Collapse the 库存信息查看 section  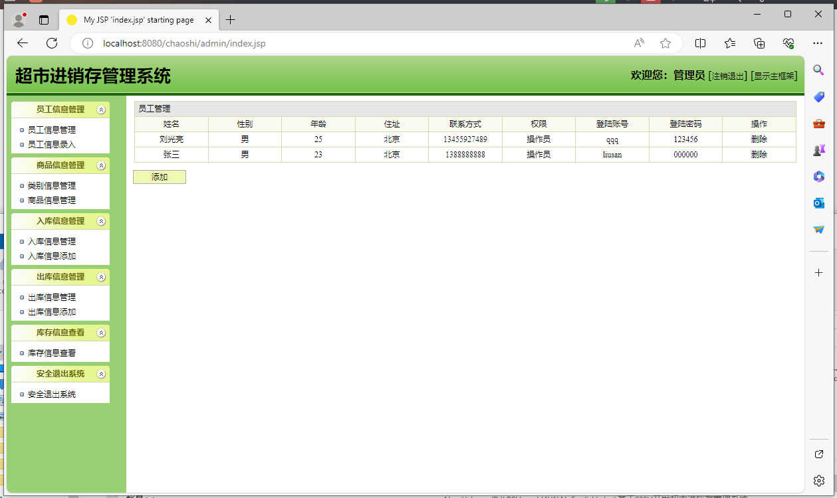101,333
